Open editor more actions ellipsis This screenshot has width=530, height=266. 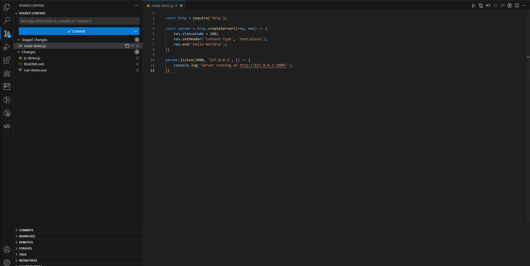click(x=524, y=6)
